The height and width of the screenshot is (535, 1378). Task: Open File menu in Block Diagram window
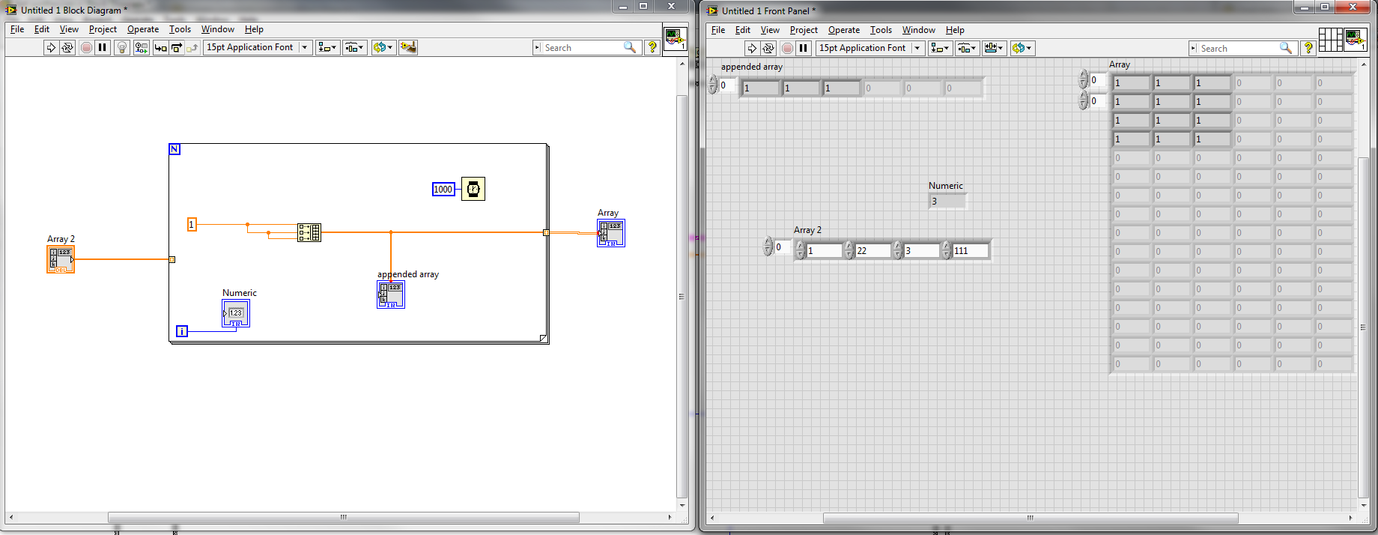17,29
